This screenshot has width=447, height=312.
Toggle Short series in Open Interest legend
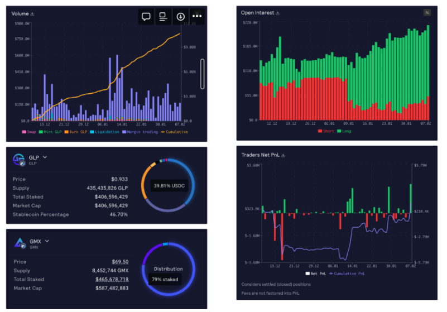pos(326,131)
